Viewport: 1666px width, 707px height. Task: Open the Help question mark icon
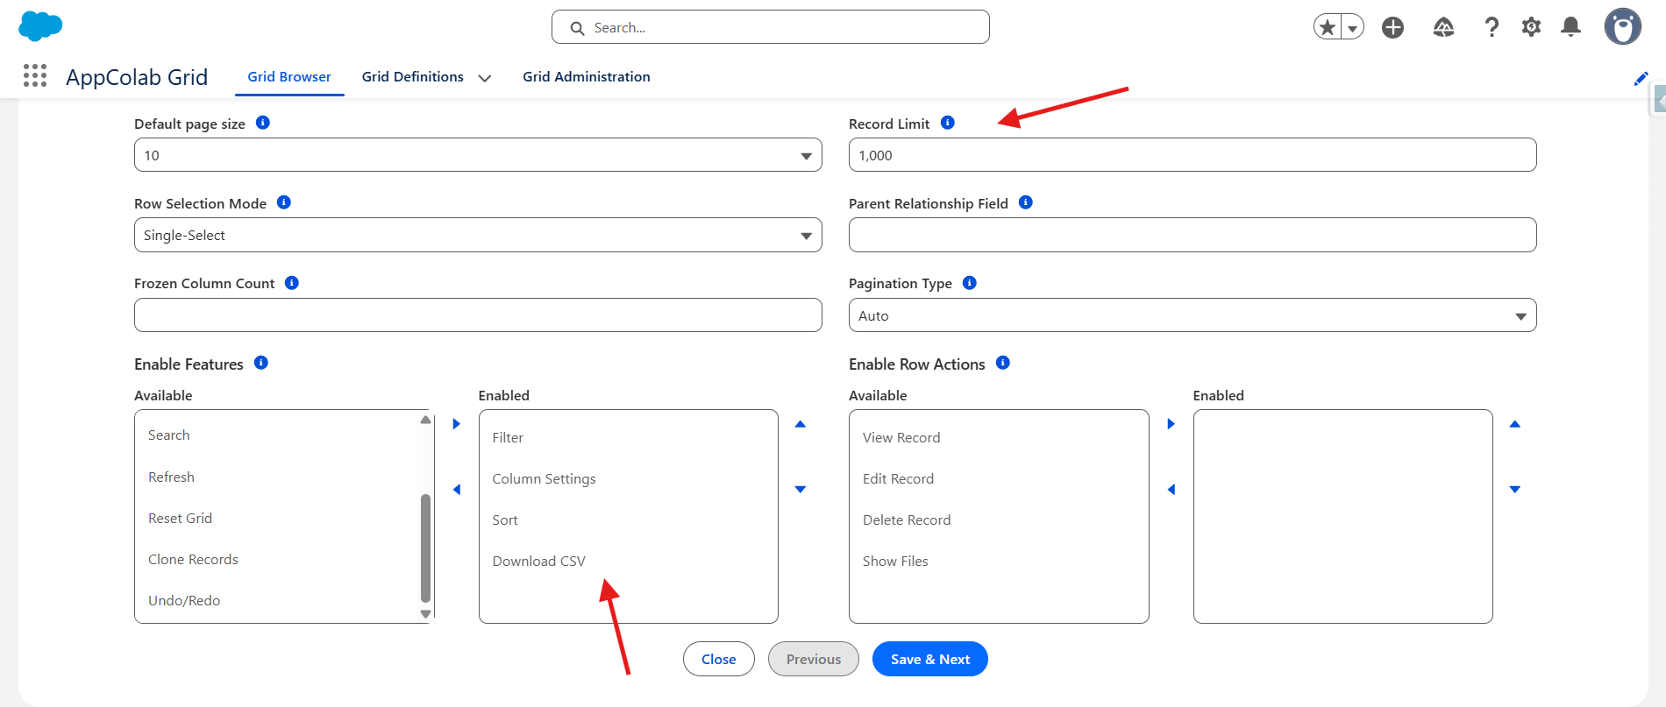pyautogui.click(x=1492, y=28)
